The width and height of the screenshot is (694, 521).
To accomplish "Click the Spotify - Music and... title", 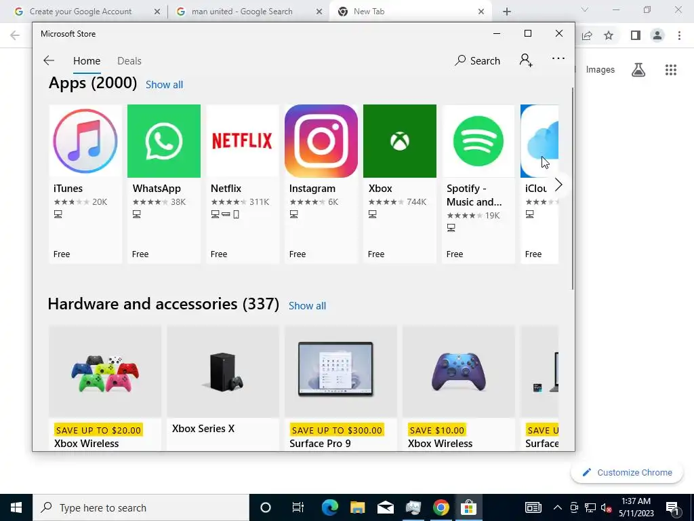I will (x=474, y=195).
